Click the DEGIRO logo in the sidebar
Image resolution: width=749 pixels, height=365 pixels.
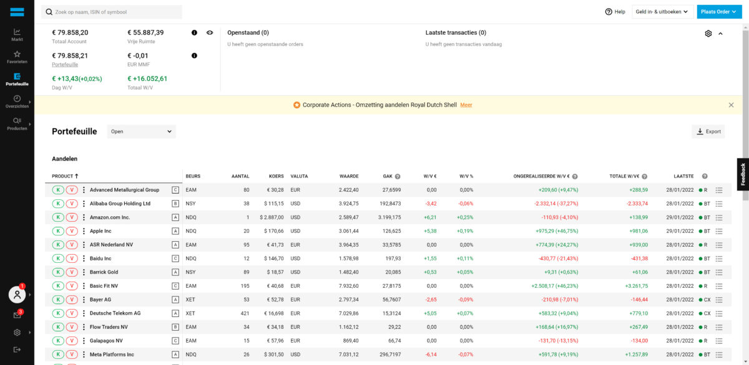click(17, 11)
